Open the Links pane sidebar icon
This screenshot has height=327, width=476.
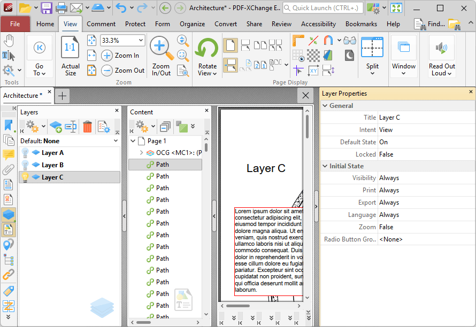[8, 275]
